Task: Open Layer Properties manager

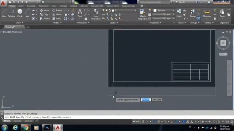Action: [x=96, y=14]
